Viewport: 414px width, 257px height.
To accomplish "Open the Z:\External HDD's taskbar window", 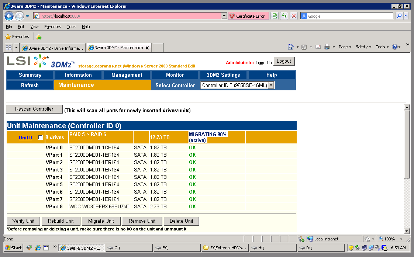I will [x=225, y=248].
